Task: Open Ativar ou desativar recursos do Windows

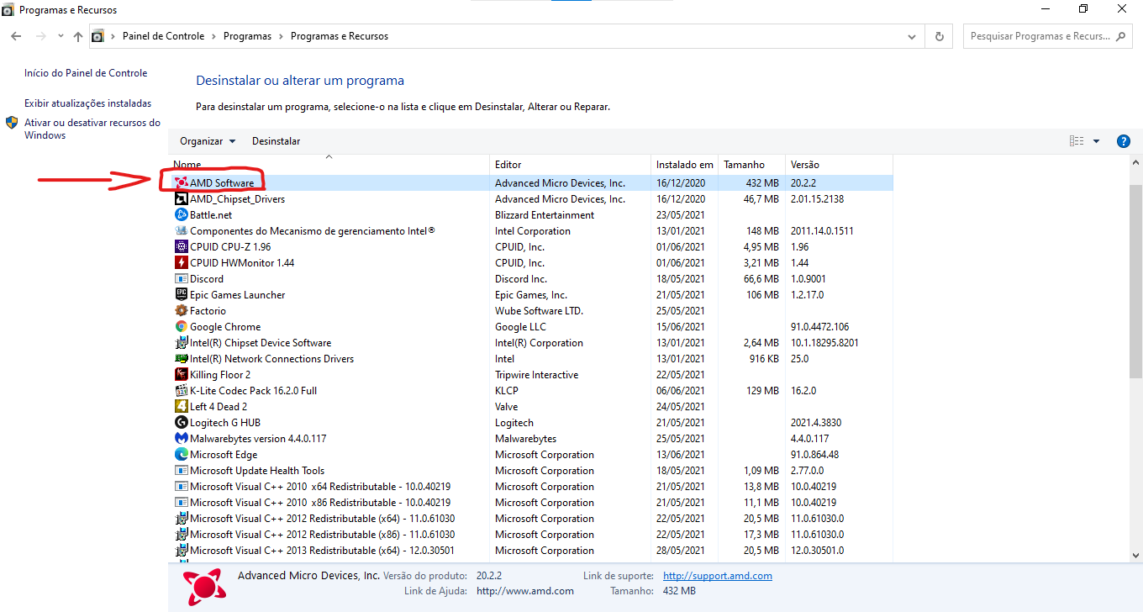Action: tap(92, 129)
